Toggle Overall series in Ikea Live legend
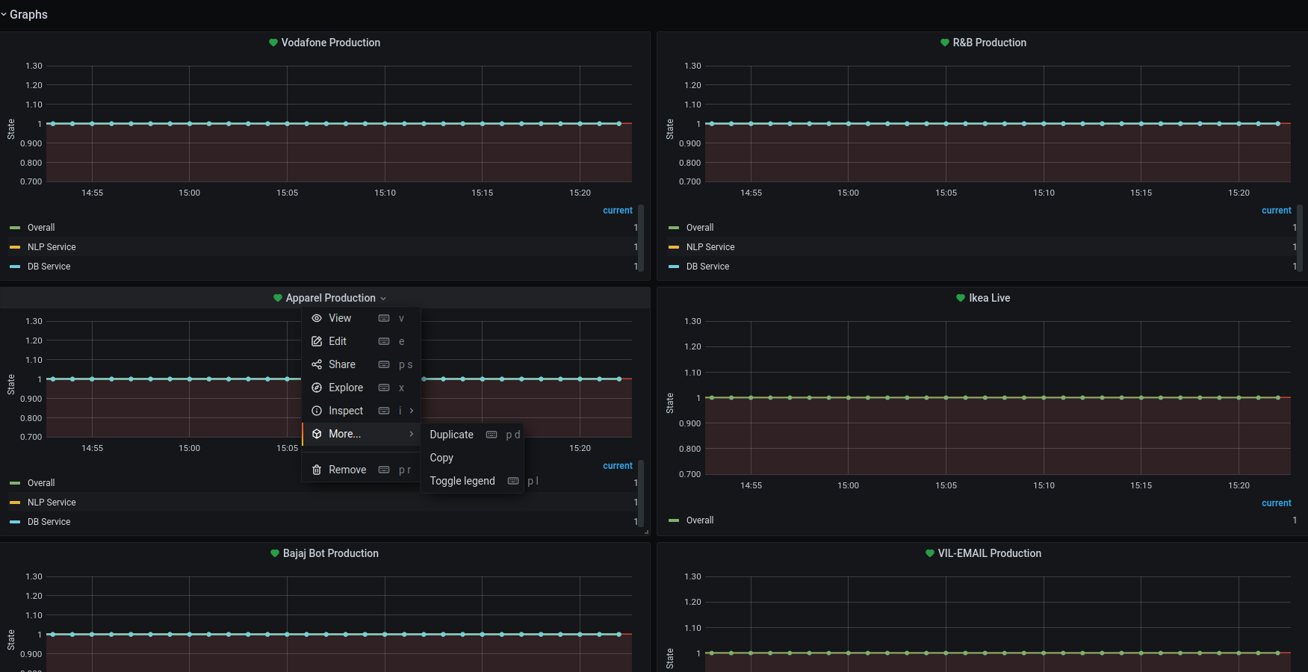This screenshot has height=672, width=1308. tap(699, 520)
